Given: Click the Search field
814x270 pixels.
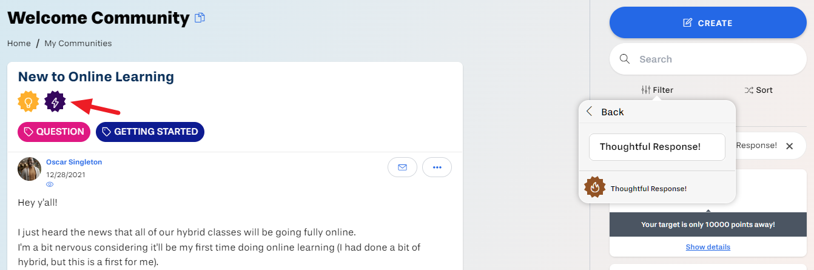Looking at the screenshot, I should pos(708,59).
